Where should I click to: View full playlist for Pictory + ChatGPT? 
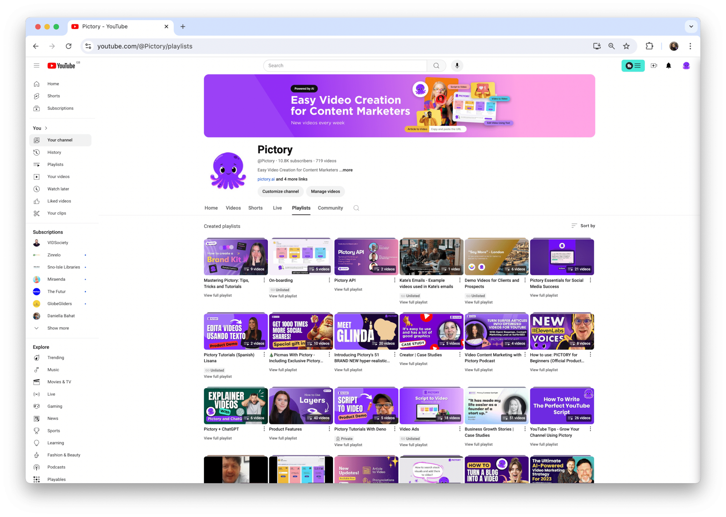point(218,438)
